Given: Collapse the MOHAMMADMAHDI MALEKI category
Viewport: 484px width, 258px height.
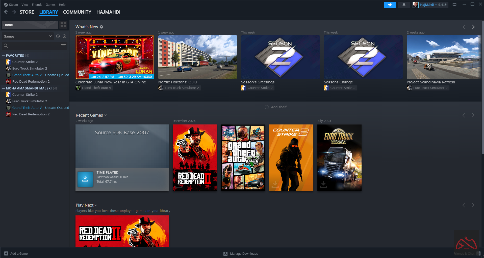Looking at the screenshot, I should pos(4,88).
